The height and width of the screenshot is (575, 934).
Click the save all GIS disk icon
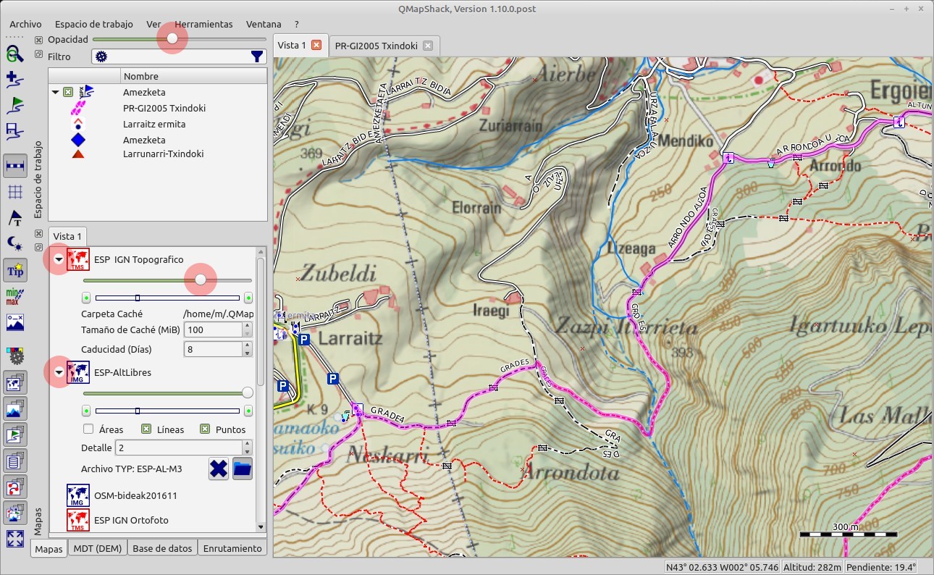pos(15,131)
